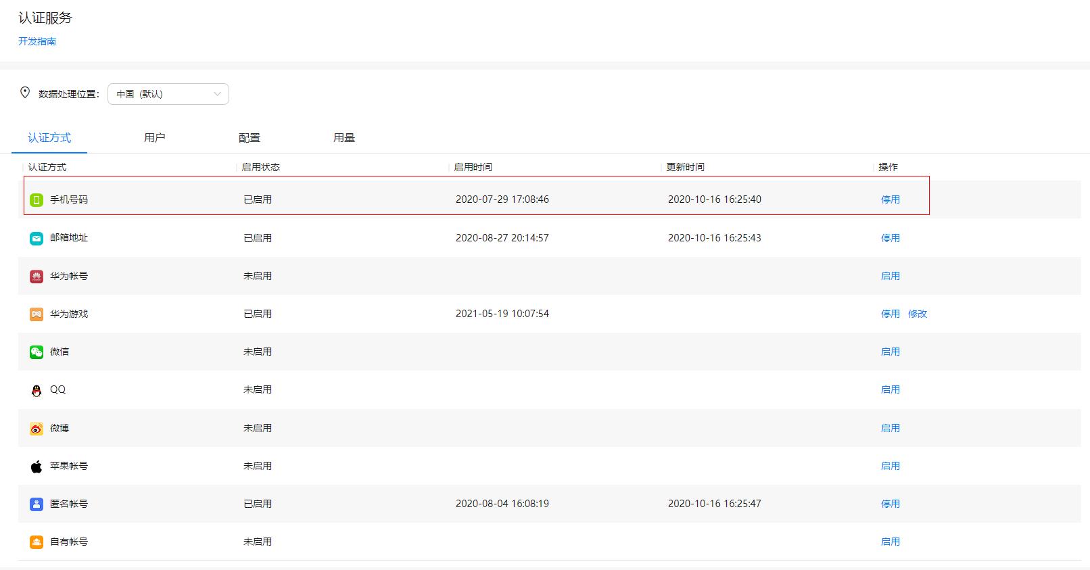Click 停用 for 匿名帐号 row
The width and height of the screenshot is (1090, 570).
[891, 504]
